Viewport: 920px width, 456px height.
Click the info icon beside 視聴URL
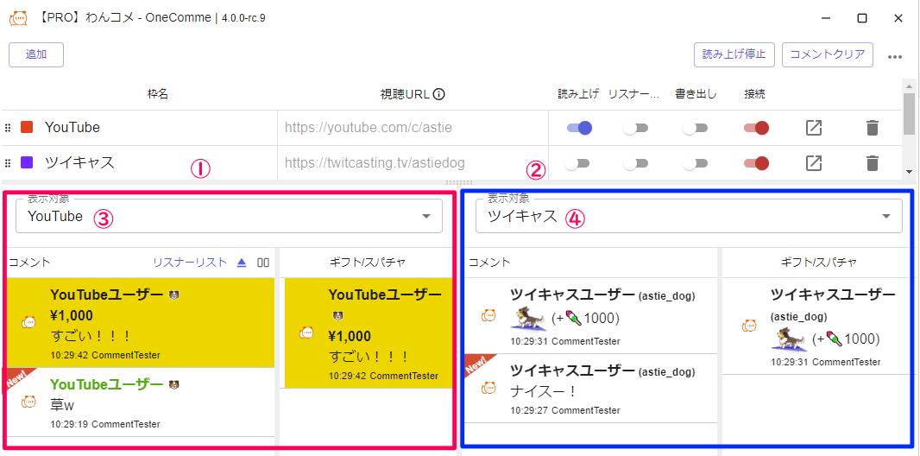click(x=438, y=94)
